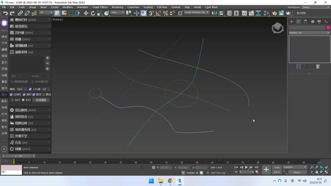
Task: Open Create Selection Set dropdown
Action: coord(196,12)
